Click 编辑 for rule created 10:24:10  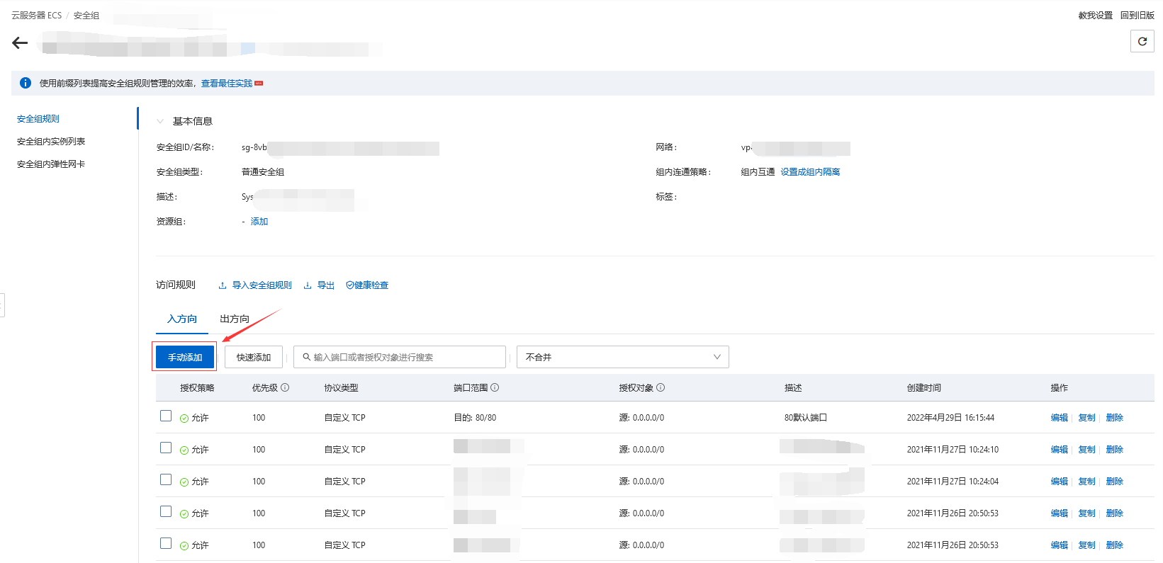[x=1060, y=450]
